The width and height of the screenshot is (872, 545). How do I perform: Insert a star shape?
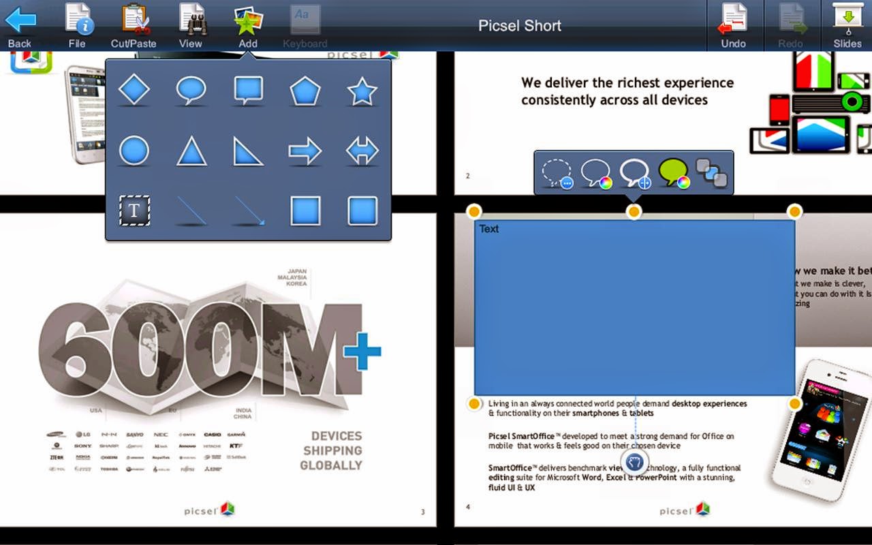click(x=362, y=91)
